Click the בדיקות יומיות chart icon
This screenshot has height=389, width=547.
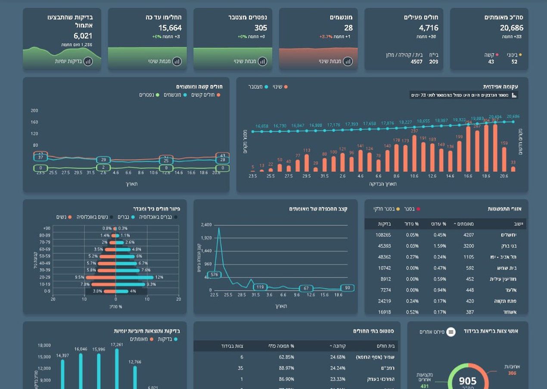88,61
